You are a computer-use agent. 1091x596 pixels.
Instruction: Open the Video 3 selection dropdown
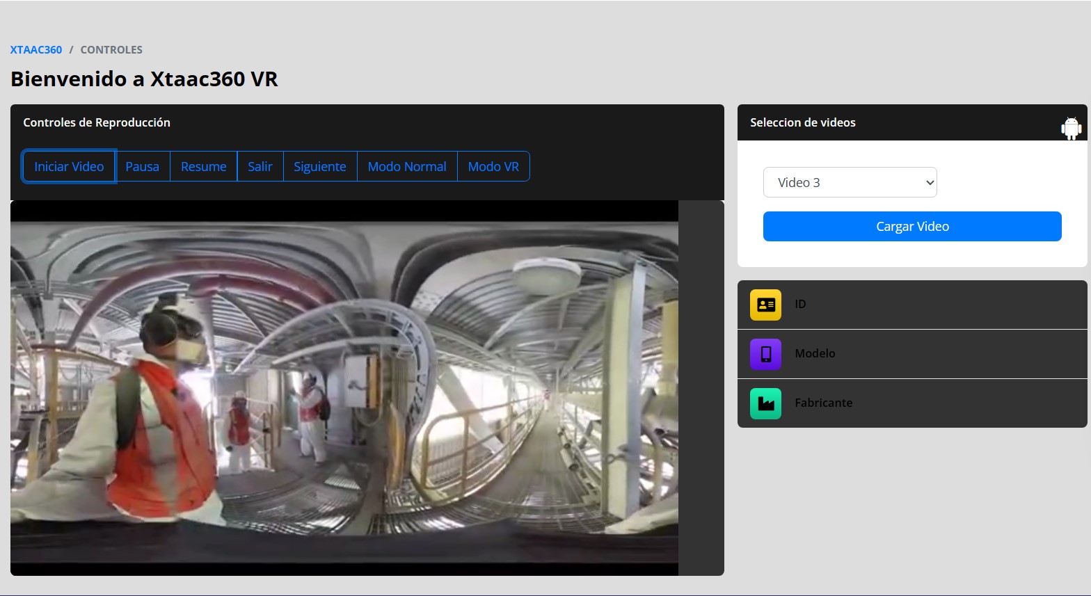[850, 183]
